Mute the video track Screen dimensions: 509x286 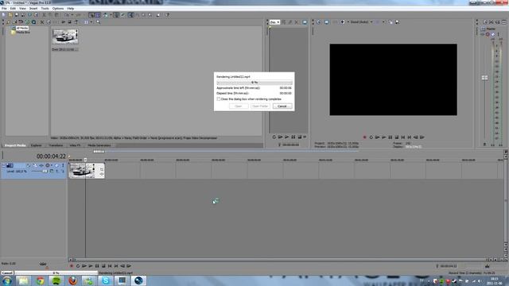(x=56, y=165)
